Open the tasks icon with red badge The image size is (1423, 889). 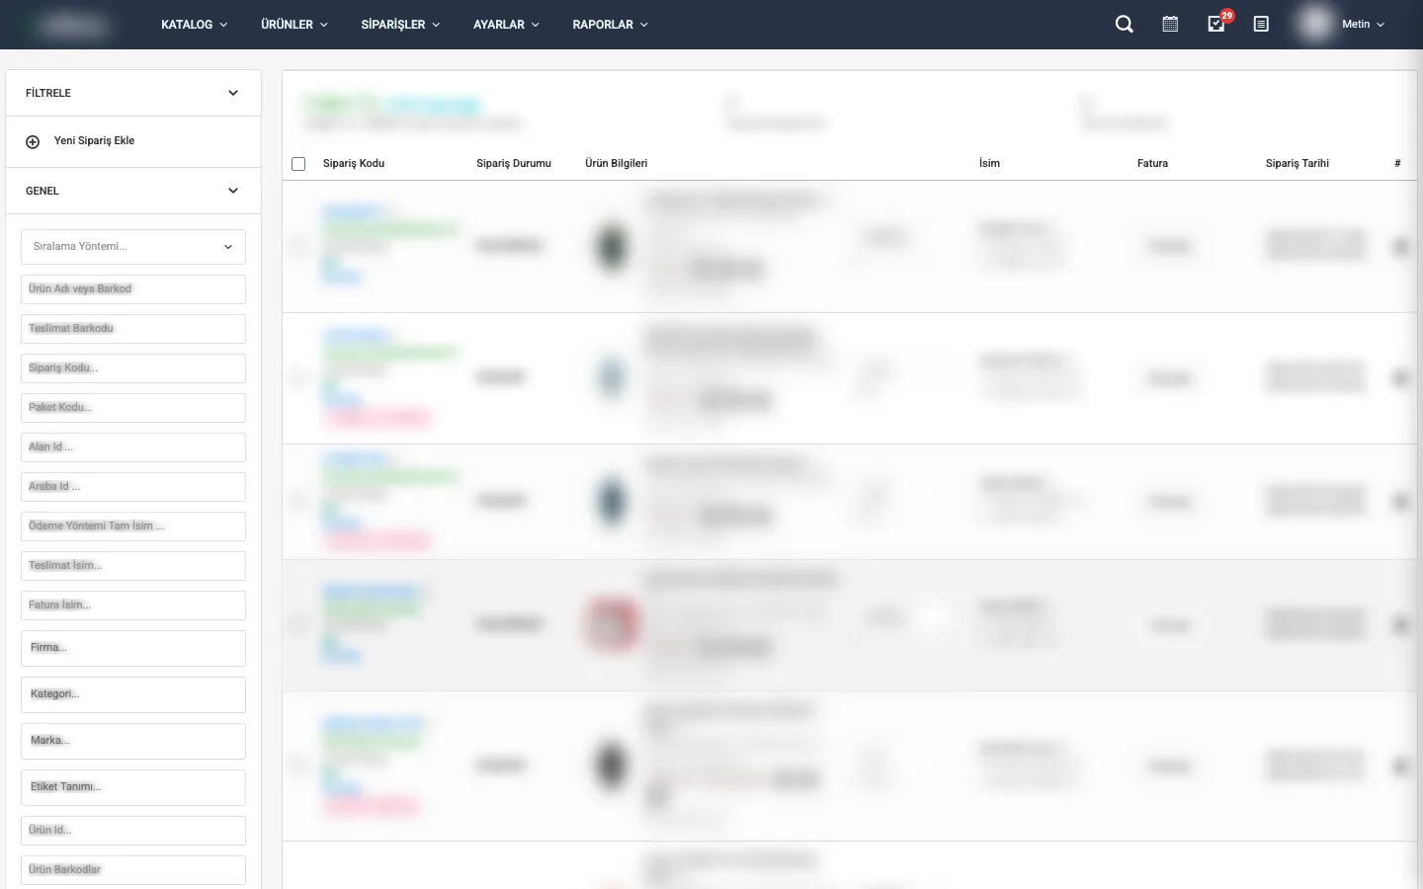point(1216,25)
